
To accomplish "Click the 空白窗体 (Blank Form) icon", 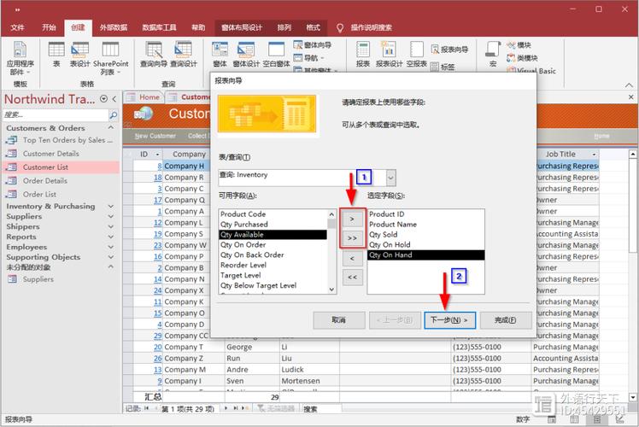I will coord(276,53).
